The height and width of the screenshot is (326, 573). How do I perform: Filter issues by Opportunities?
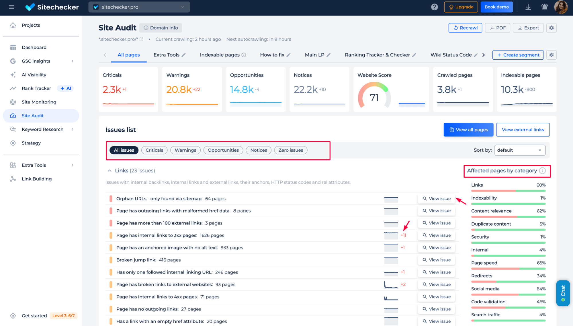(x=223, y=150)
